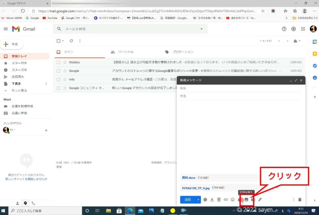319x215 pixels.
Task: Discard draft with the trash icon
Action: 300,199
